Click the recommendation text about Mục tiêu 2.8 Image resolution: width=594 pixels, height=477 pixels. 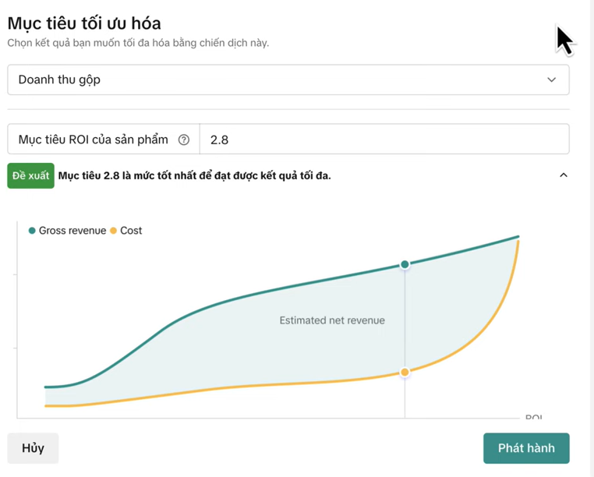(194, 175)
